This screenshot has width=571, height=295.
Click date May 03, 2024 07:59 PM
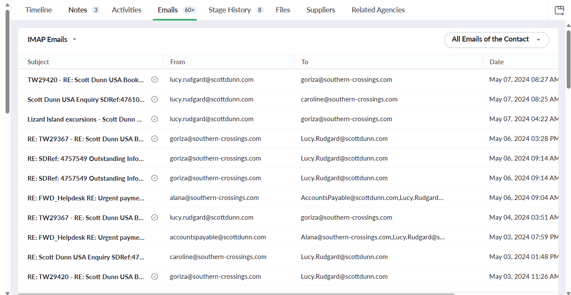pos(524,237)
